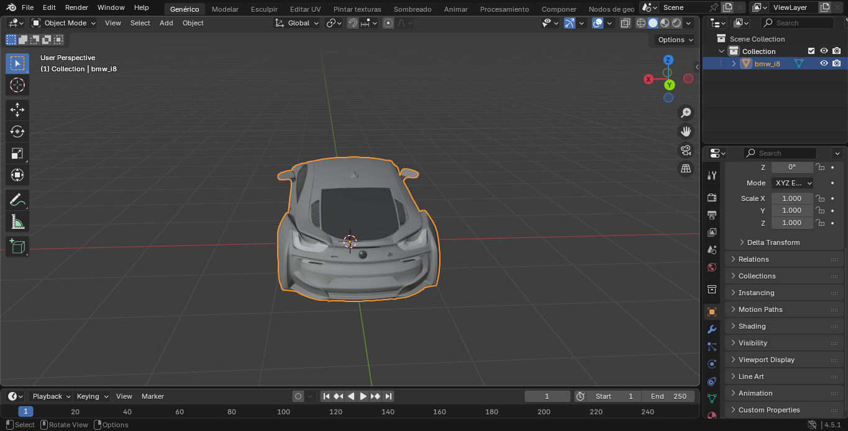
Task: Select the Move tool in the toolbar
Action: [17, 110]
